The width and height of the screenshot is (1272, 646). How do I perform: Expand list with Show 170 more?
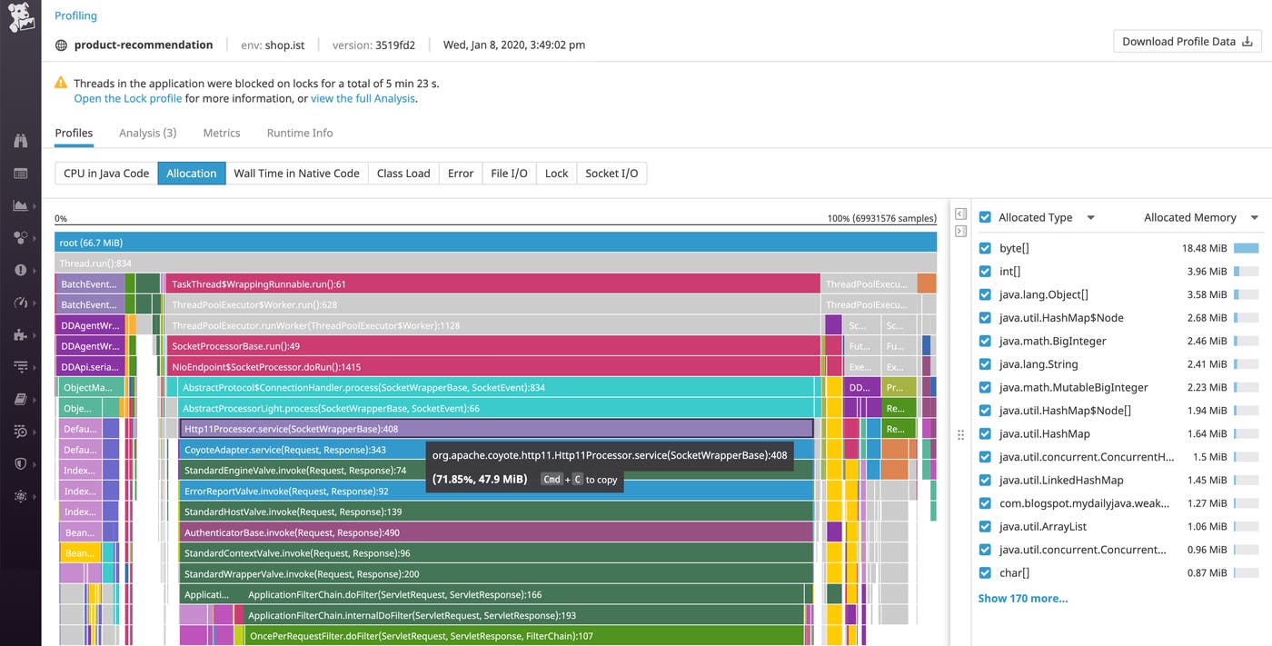[1022, 598]
